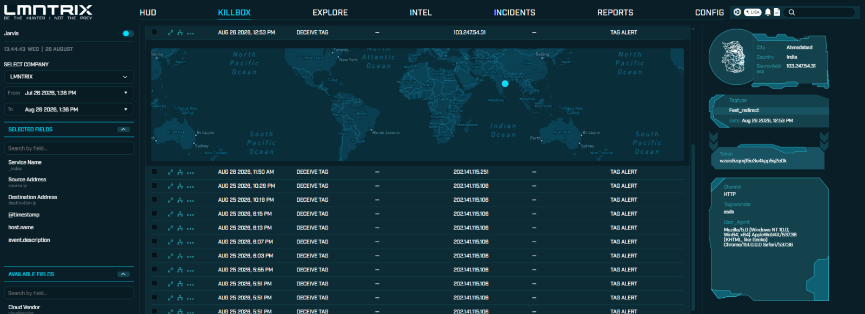Select the host.name field
Image resolution: width=865 pixels, height=314 pixels.
coord(21,228)
